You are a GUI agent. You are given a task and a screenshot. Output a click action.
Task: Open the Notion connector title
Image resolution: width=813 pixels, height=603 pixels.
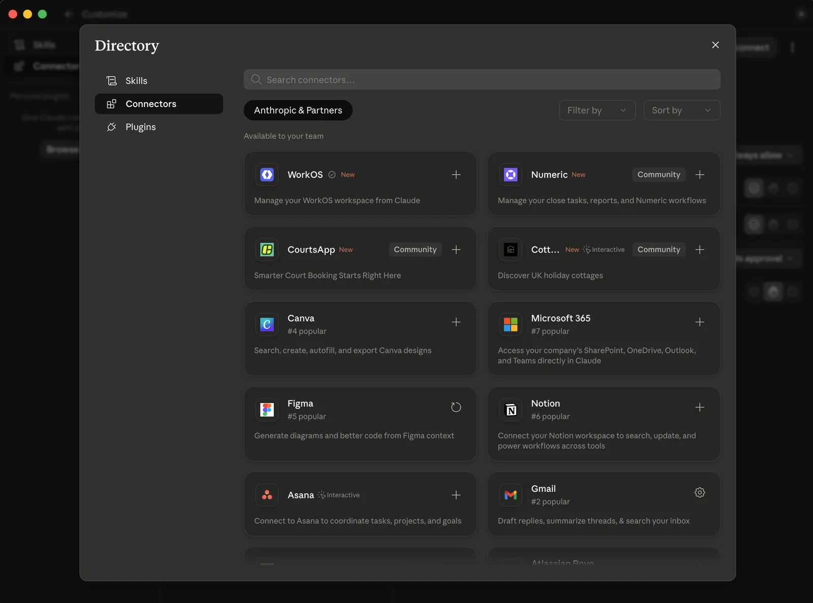click(x=545, y=403)
